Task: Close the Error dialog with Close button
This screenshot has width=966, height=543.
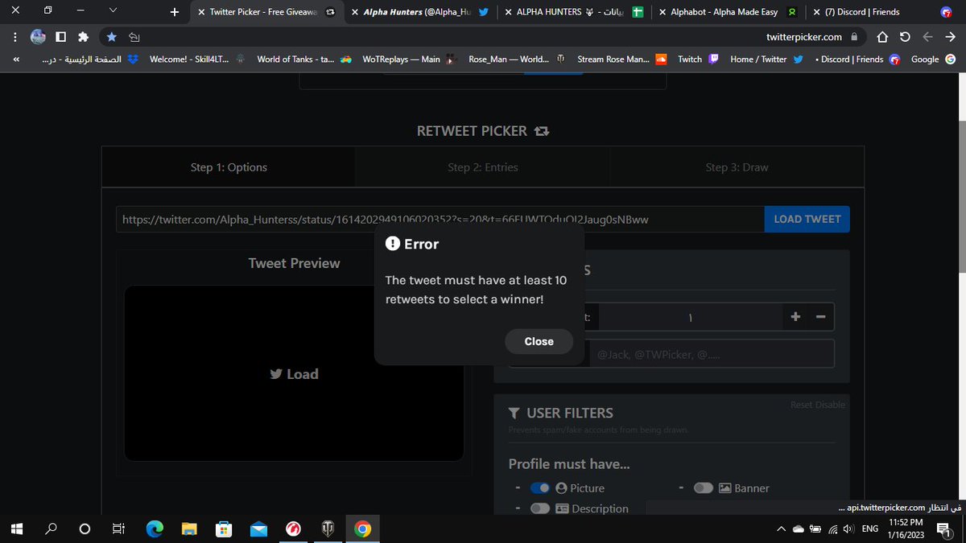Action: 539,341
